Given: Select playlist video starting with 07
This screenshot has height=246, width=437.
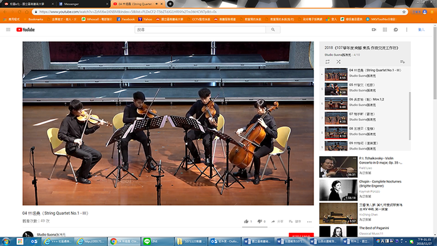Looking at the screenshot, I should click(x=365, y=118).
